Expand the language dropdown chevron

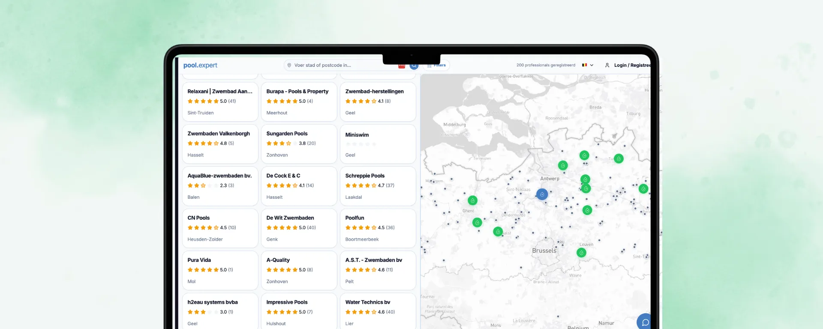click(592, 65)
